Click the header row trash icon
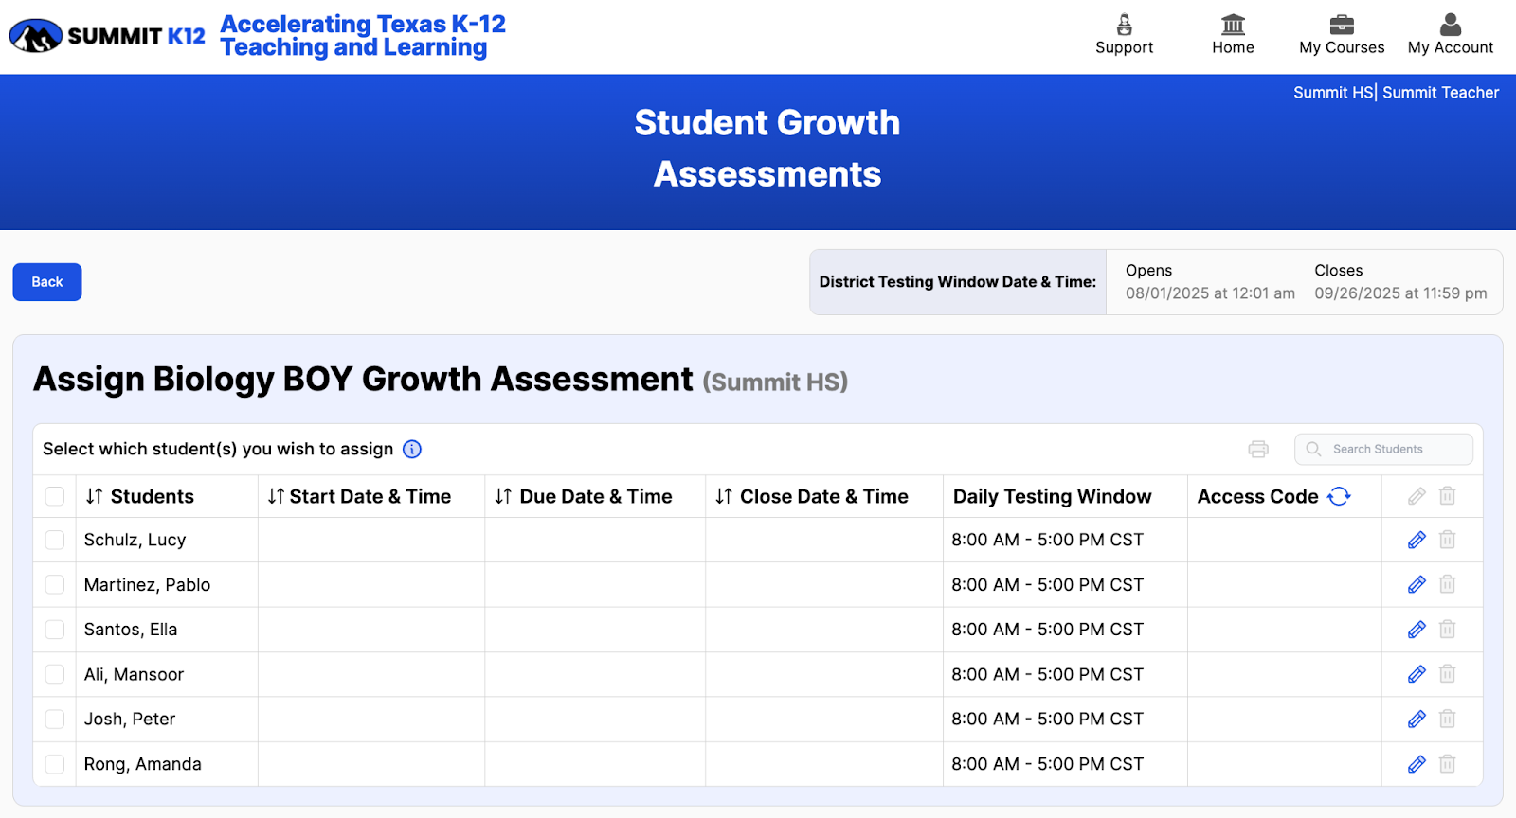Screen dimensions: 1516x818 point(1447,496)
